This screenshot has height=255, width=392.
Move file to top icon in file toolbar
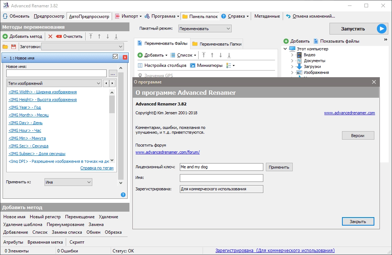(x=204, y=55)
